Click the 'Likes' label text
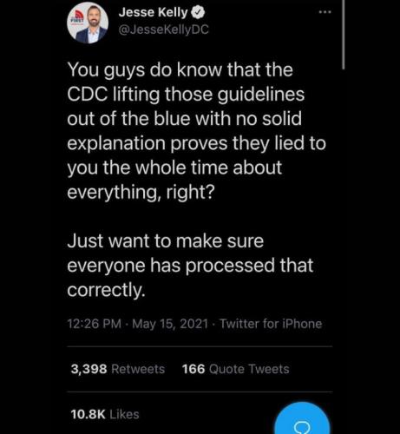The image size is (400, 434). point(125,414)
